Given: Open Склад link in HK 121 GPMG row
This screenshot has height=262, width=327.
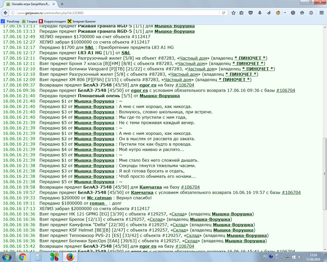Looking at the screenshot, I should [178, 214].
